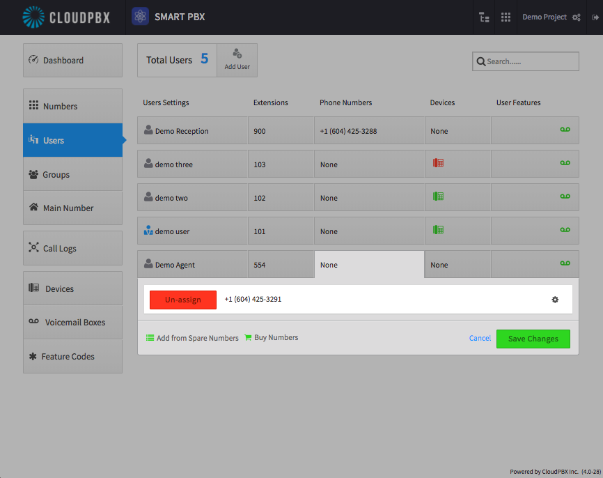Screen dimensions: 603x478
Task: Click the Search input field
Action: [x=525, y=61]
